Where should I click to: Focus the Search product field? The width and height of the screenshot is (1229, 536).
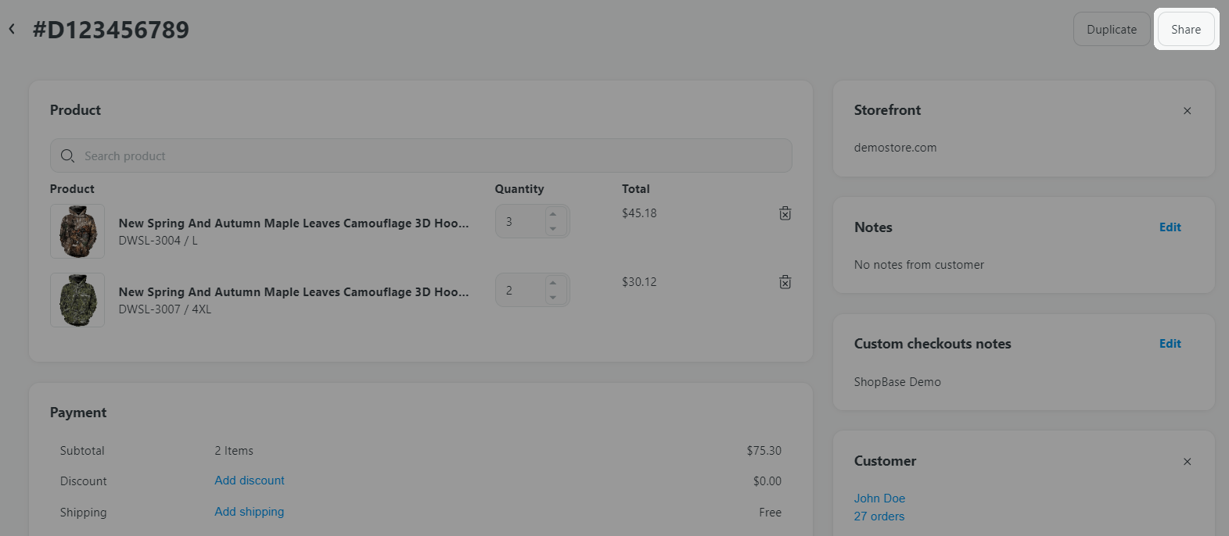click(x=421, y=155)
